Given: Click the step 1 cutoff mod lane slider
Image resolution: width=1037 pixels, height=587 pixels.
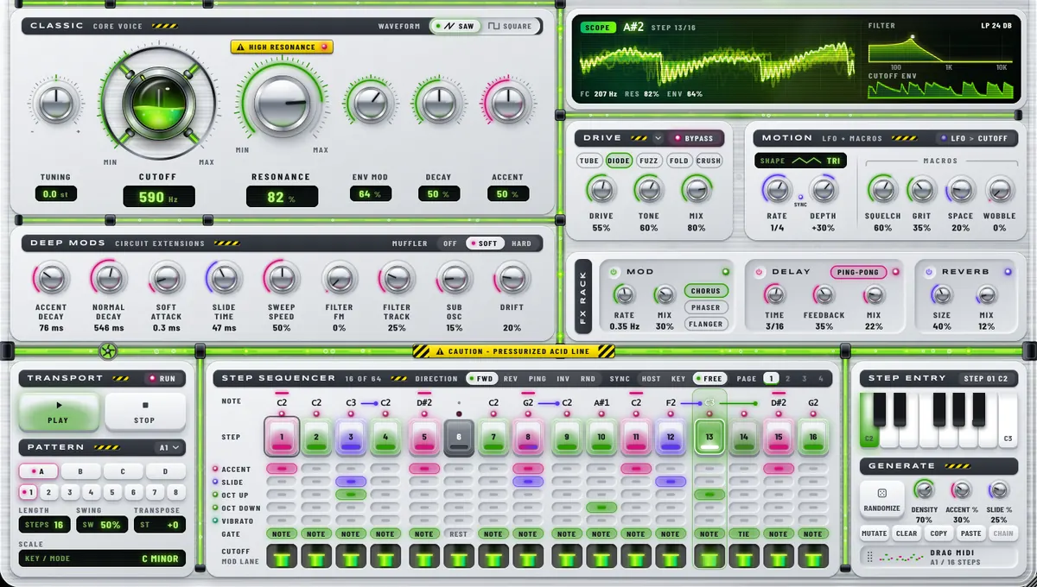Looking at the screenshot, I should tap(282, 557).
